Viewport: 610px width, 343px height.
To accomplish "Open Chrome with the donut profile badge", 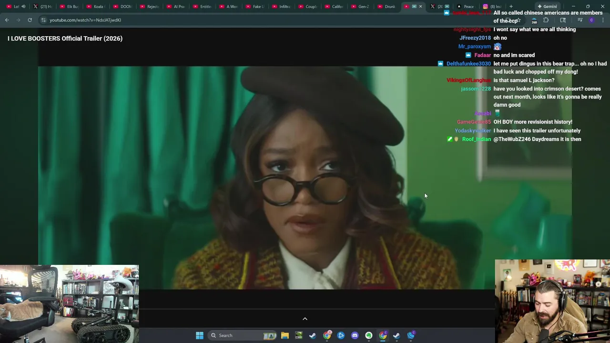I will (326, 335).
